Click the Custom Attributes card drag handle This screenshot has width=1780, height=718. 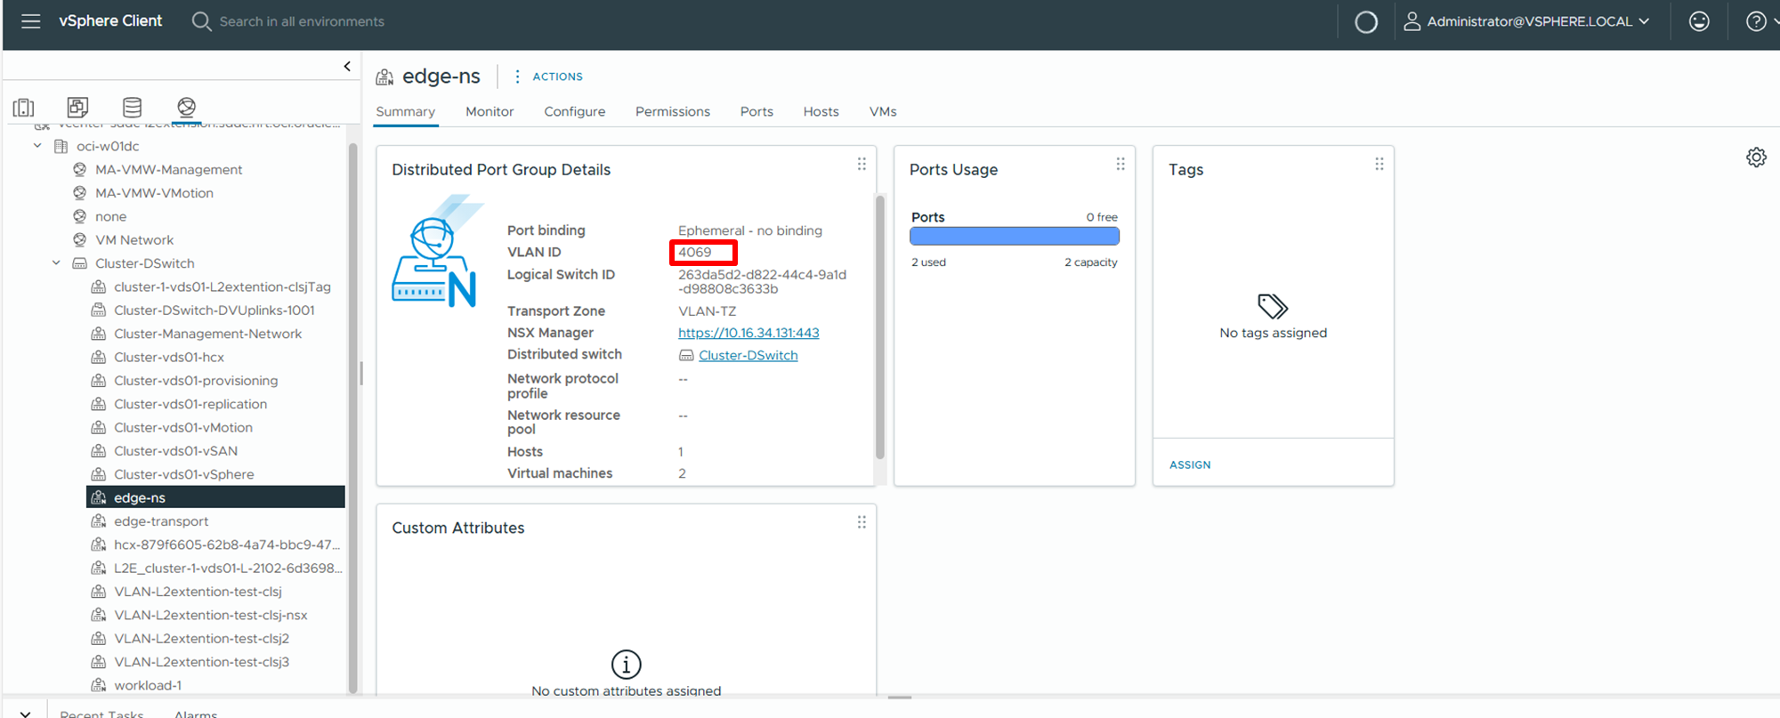862,522
